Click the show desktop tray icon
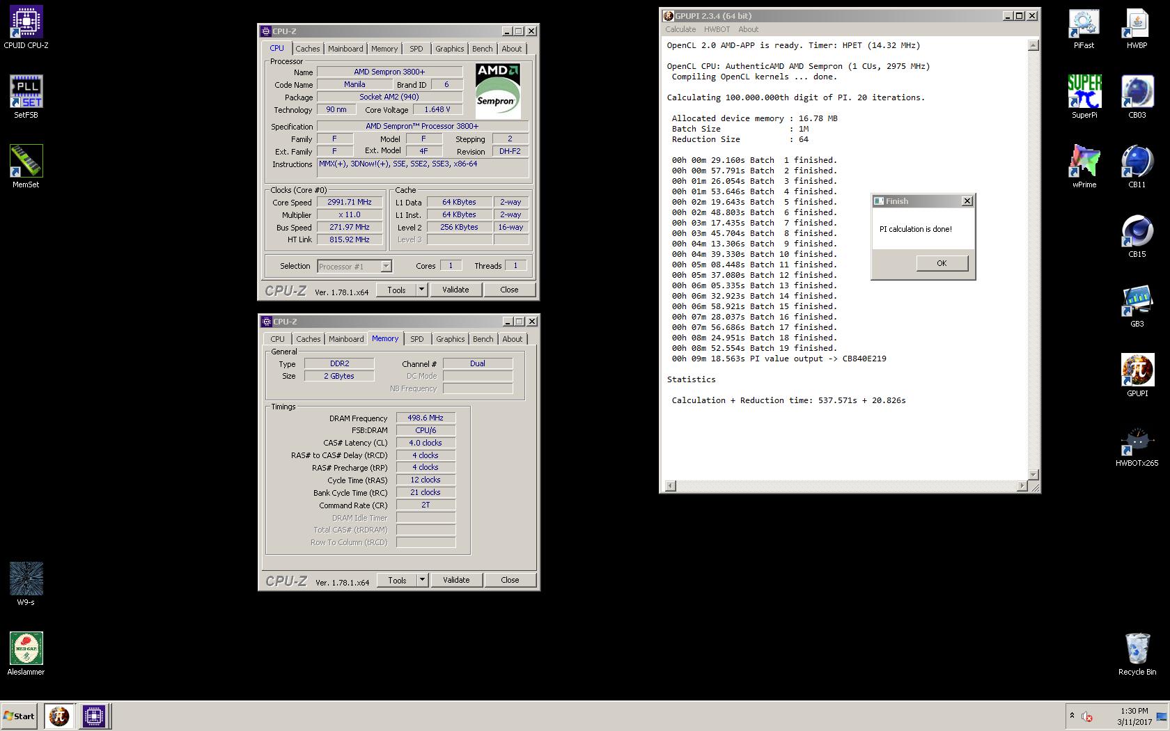1170x731 pixels. click(1161, 716)
